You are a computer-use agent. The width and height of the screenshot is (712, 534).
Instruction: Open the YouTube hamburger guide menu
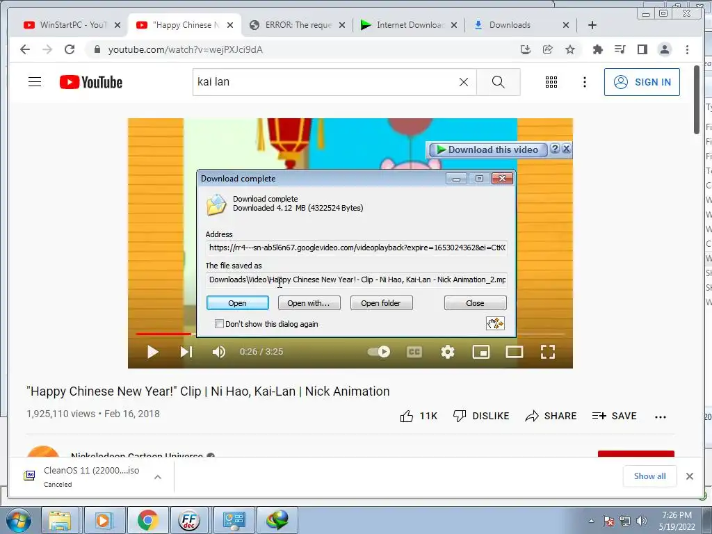[x=35, y=82]
